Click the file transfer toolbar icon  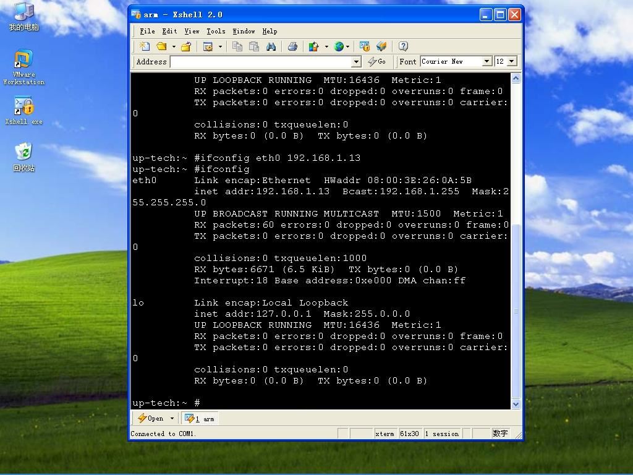[381, 46]
